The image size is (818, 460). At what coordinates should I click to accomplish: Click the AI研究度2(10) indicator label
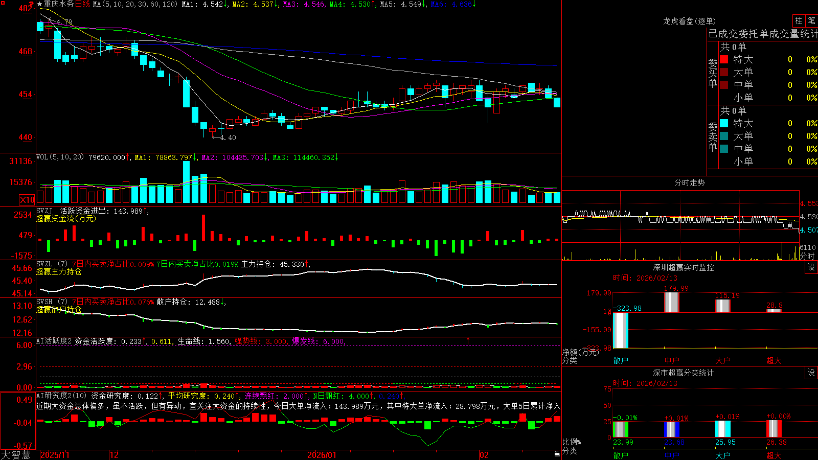[x=61, y=396]
